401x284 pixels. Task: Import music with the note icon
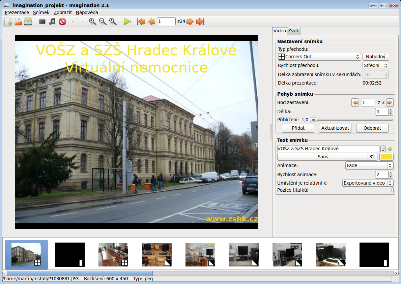pyautogui.click(x=52, y=22)
